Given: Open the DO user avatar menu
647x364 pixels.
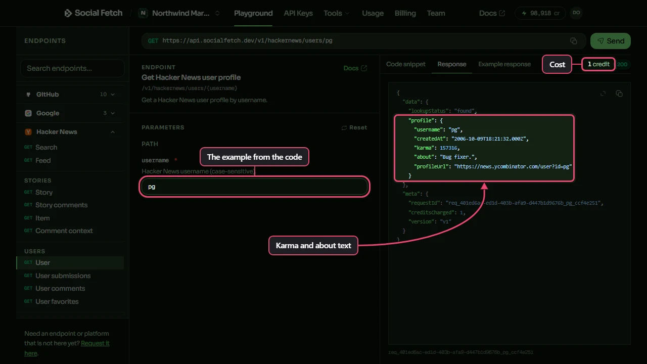Looking at the screenshot, I should pos(576,13).
